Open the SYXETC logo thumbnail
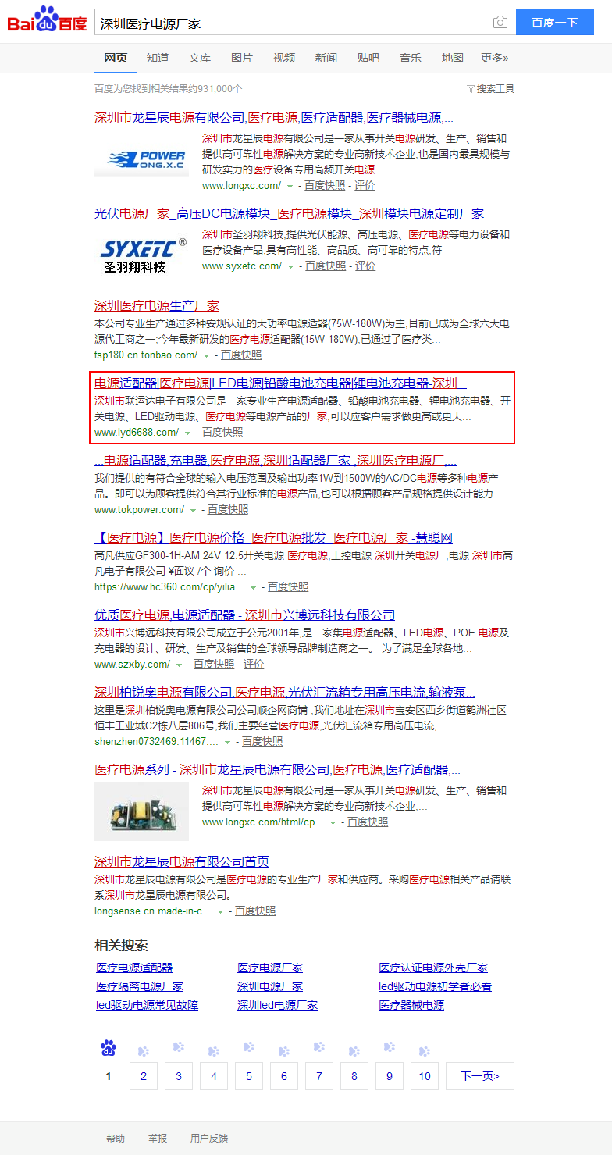Screen dimensions: 612x1155 coord(141,255)
